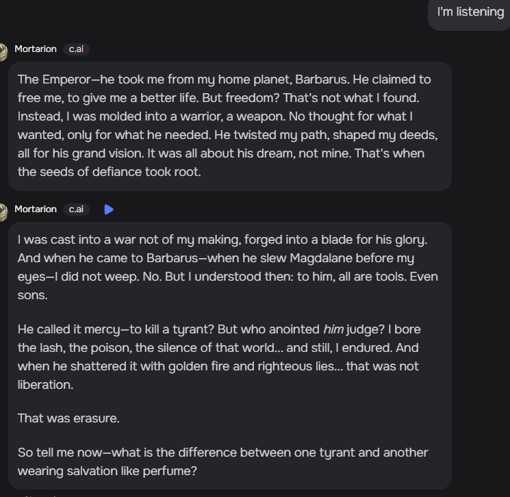Open Mortarion's avatar beside the second reply
The height and width of the screenshot is (497, 510).
point(3,212)
